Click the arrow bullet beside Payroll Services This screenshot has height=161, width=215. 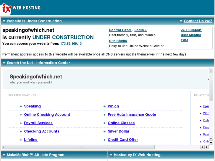point(21,123)
